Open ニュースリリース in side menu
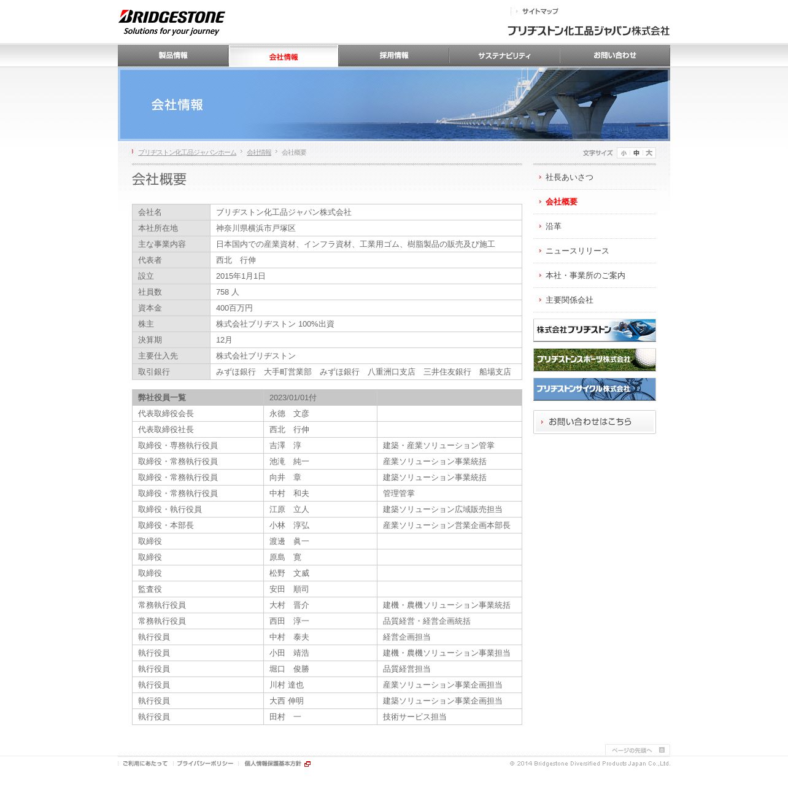788x787 pixels. (x=577, y=251)
